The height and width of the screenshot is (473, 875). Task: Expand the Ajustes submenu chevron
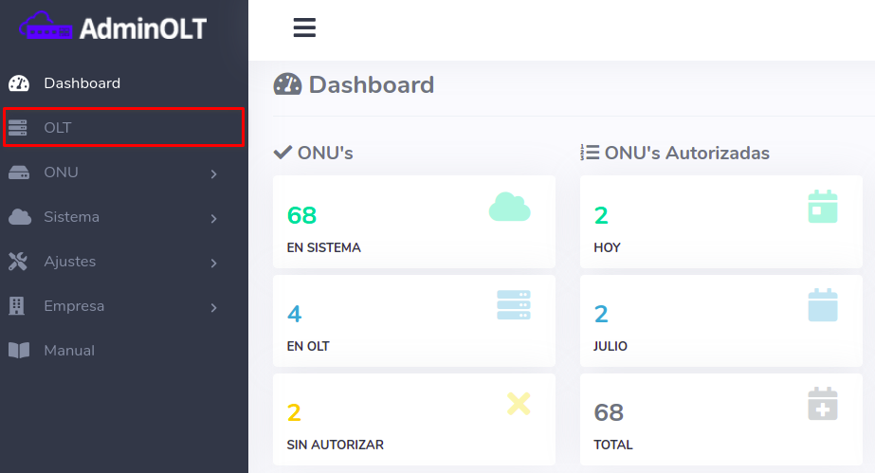[214, 263]
